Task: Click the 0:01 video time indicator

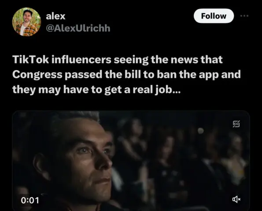Action: click(30, 200)
